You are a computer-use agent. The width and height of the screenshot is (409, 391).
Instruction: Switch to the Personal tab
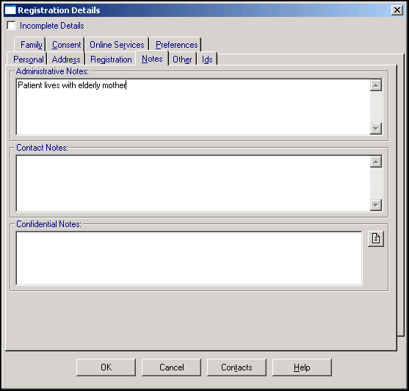click(x=28, y=60)
